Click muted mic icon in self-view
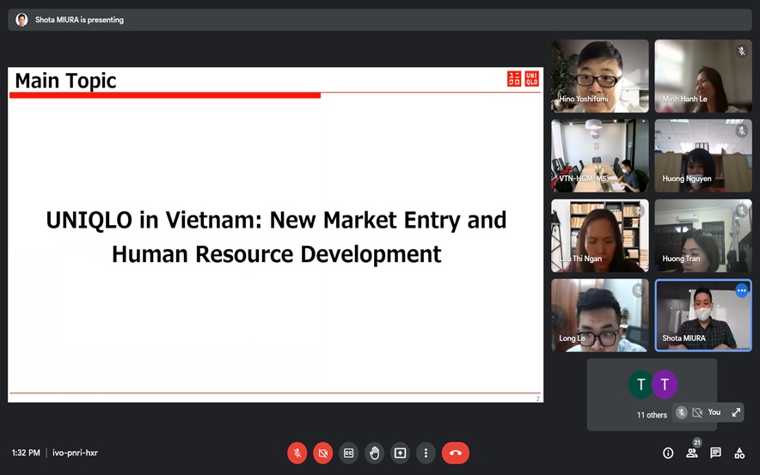The image size is (760, 475). click(x=682, y=412)
